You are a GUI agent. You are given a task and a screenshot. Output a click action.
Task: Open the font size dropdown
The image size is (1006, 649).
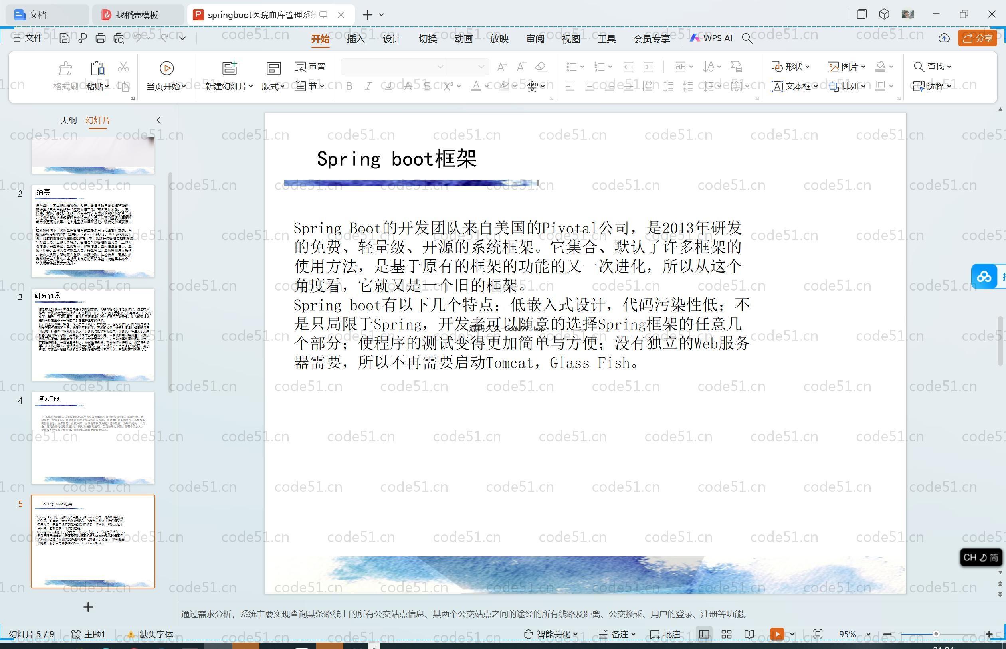(481, 67)
